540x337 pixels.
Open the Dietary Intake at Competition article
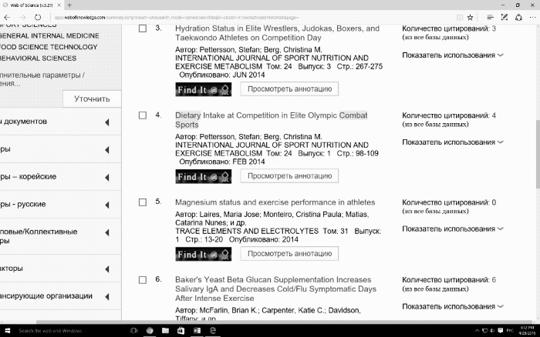click(272, 120)
